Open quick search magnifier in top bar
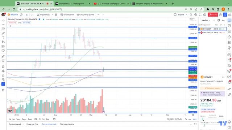The image size is (232, 130). pyautogui.click(x=191, y=14)
